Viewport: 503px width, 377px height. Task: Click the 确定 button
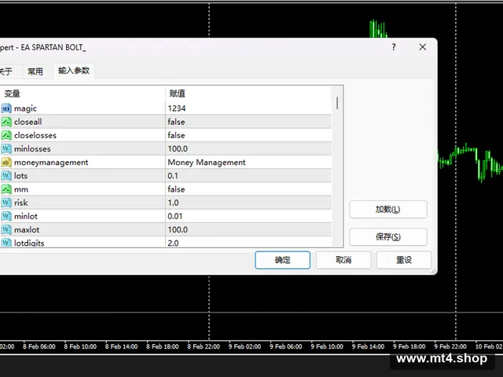point(282,260)
